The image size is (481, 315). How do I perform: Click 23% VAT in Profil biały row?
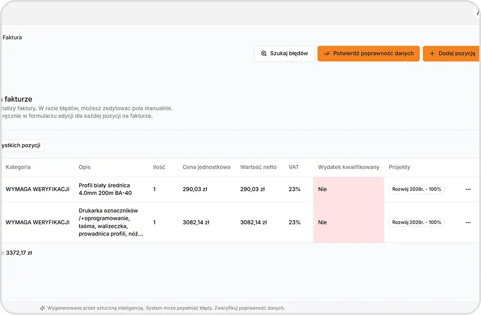coord(295,189)
